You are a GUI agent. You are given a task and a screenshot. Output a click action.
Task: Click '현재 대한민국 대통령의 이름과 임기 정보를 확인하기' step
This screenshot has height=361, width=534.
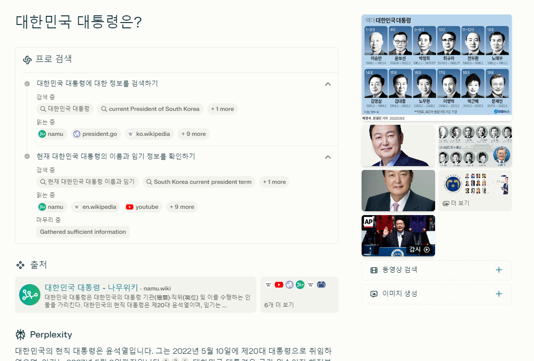[x=116, y=156]
